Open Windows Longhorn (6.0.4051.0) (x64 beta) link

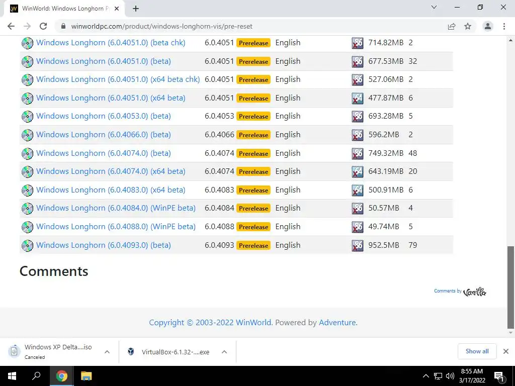click(111, 98)
